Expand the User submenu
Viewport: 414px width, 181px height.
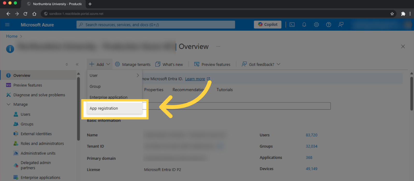click(114, 75)
